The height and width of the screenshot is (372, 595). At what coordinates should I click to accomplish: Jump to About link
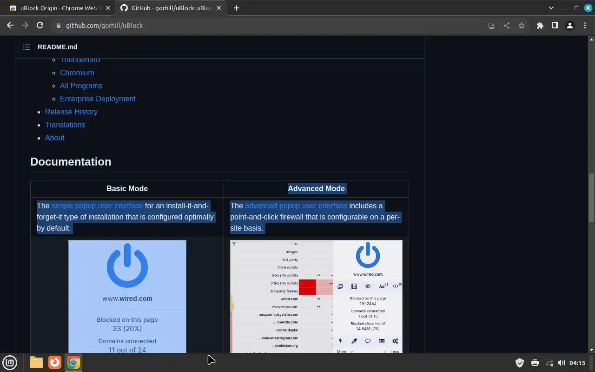tap(55, 138)
